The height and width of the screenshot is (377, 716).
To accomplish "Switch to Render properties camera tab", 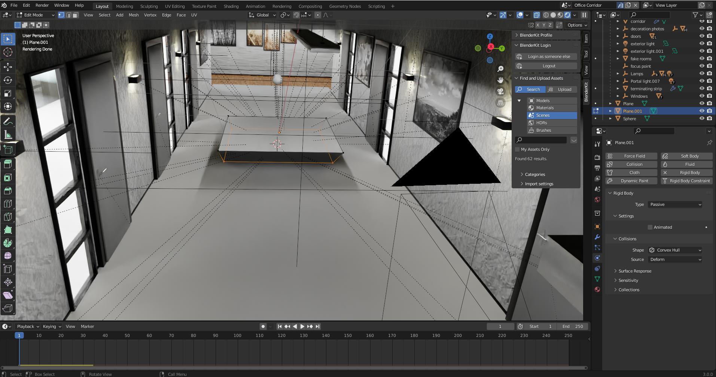I will coord(597,157).
